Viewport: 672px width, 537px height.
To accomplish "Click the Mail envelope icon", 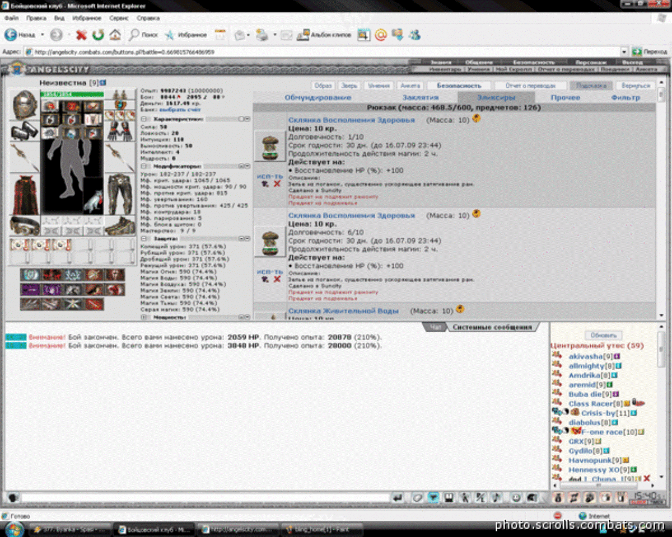I will click(x=239, y=35).
